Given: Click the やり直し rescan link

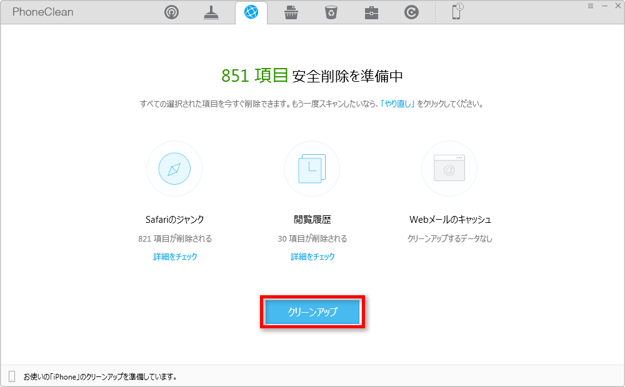Looking at the screenshot, I should click(x=397, y=104).
